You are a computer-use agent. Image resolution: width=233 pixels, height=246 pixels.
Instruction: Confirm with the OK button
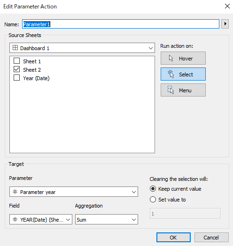(x=173, y=238)
